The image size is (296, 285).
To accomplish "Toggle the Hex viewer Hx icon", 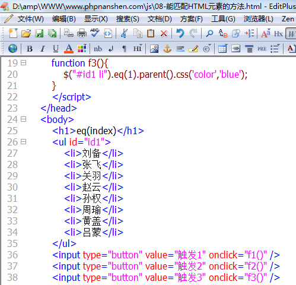I will point(278,34).
